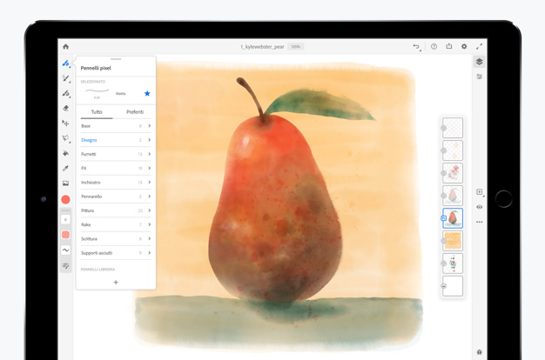Open brush smoothing wave control
This screenshot has height=360, width=545.
(x=65, y=250)
